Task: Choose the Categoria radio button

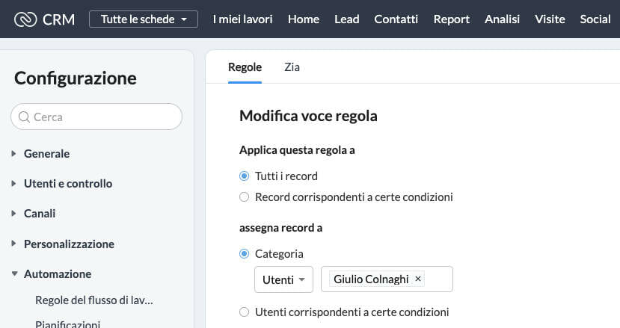Action: 244,254
